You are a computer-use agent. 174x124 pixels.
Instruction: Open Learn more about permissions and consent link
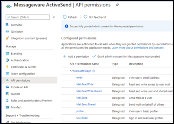[x=138, y=48]
